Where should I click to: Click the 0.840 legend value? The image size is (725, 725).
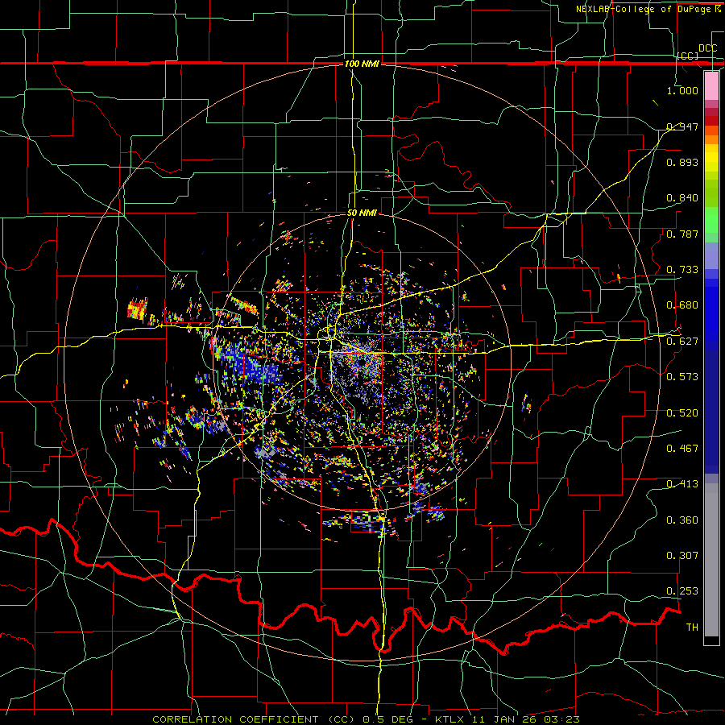[682, 198]
